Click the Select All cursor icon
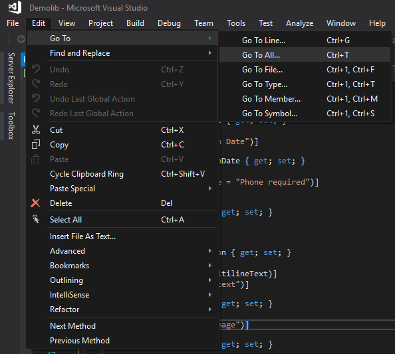395x354 pixels. coord(36,219)
